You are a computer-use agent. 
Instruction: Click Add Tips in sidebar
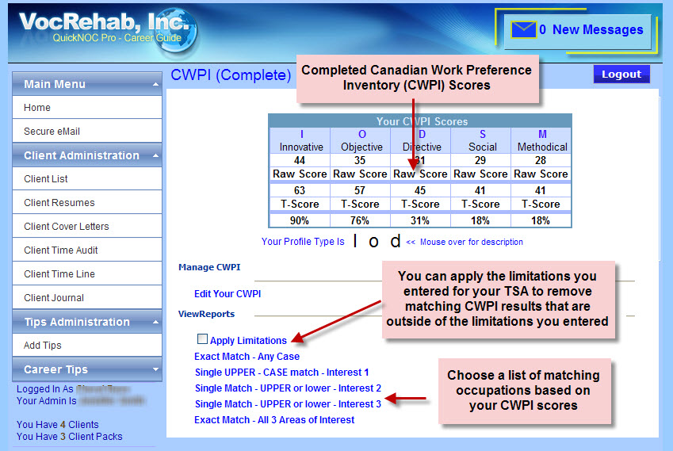point(43,346)
